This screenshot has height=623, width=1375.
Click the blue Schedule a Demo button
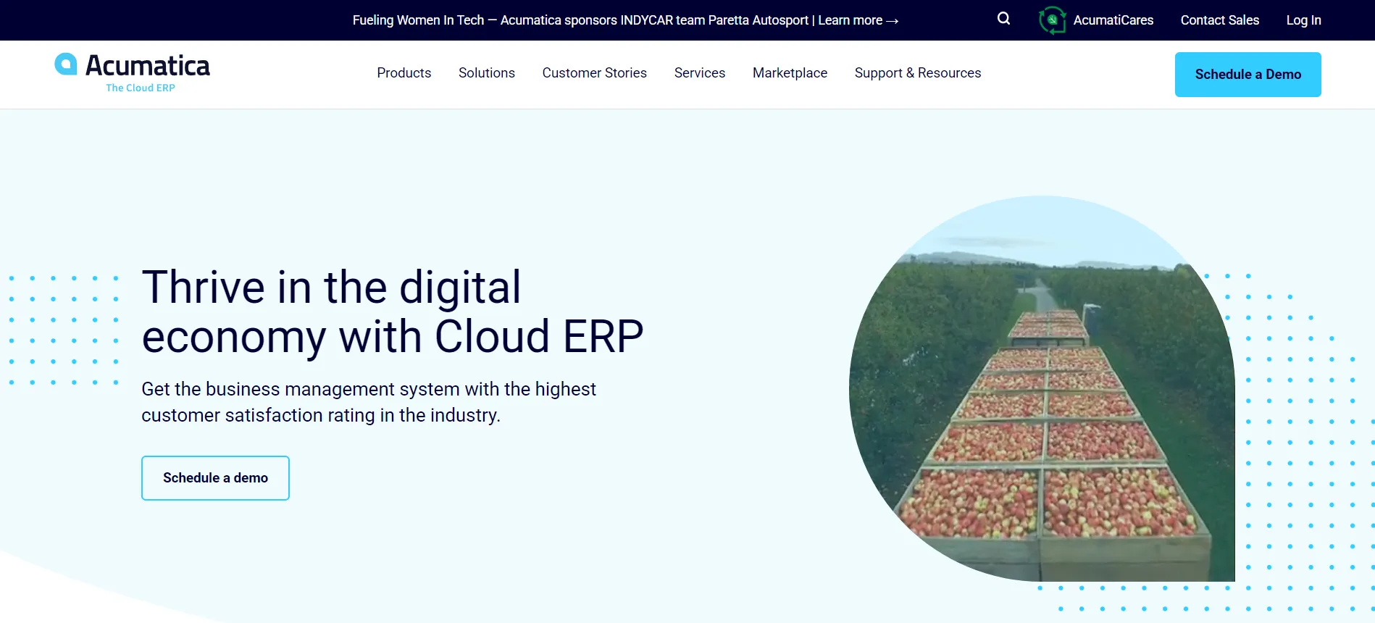tap(1247, 75)
